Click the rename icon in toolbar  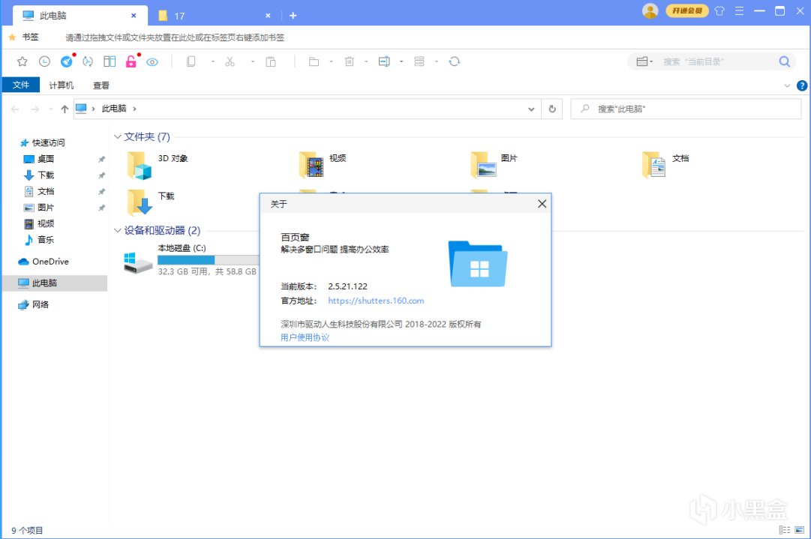point(384,61)
